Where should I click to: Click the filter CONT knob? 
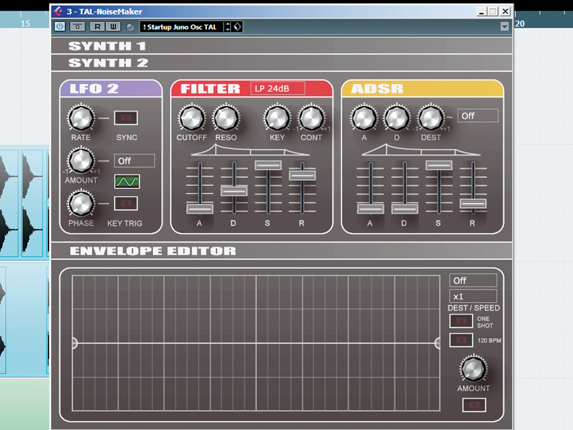point(311,118)
